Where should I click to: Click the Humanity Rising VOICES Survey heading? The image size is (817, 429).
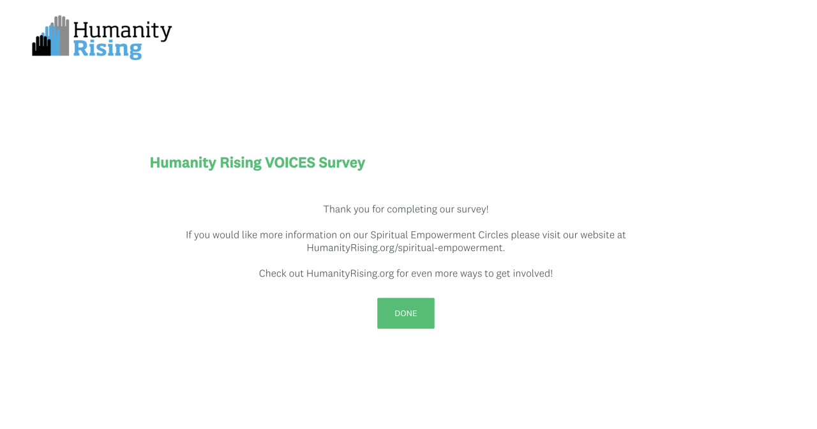click(257, 163)
